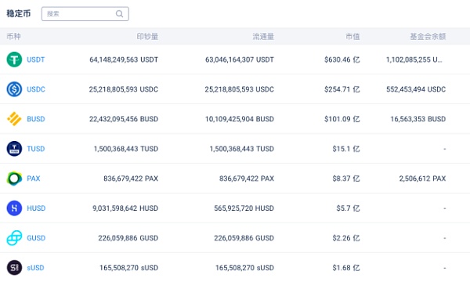Select the 836,679,422 PAX circulation value
Image resolution: width=470 pixels, height=282 pixels.
247,179
